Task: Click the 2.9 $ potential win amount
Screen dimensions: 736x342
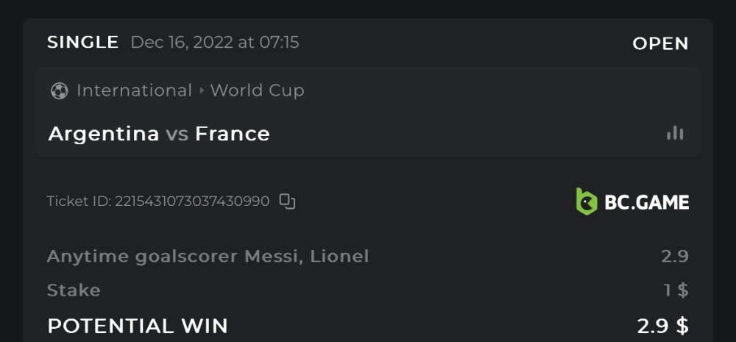Action: 662,325
